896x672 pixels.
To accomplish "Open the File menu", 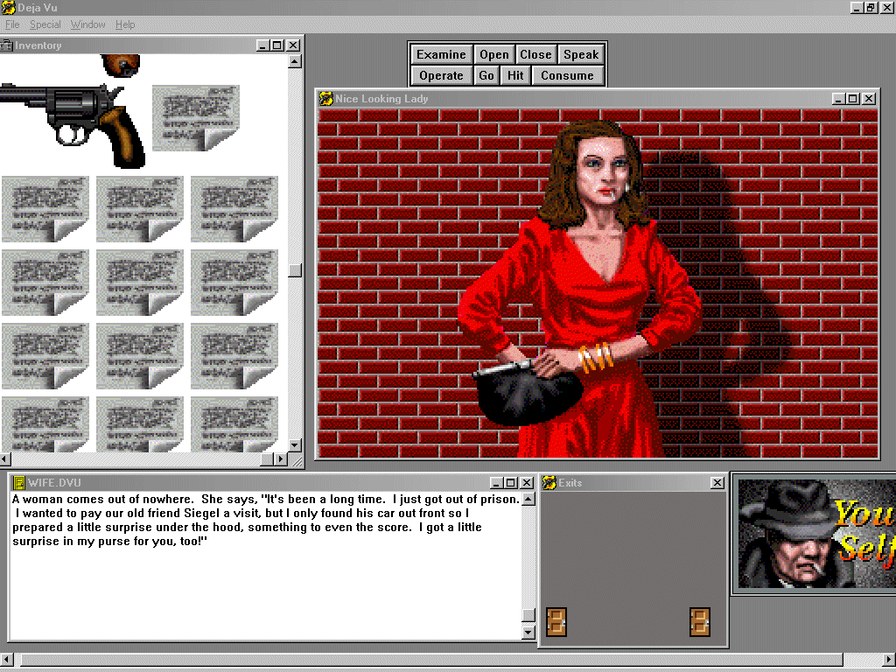I will (x=12, y=24).
